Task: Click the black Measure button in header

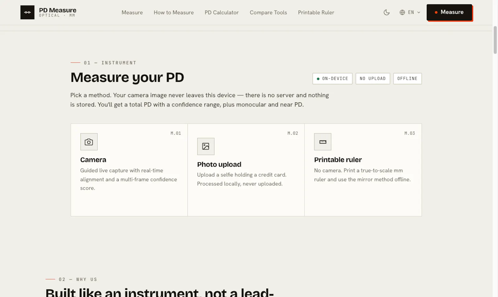Action: point(449,12)
